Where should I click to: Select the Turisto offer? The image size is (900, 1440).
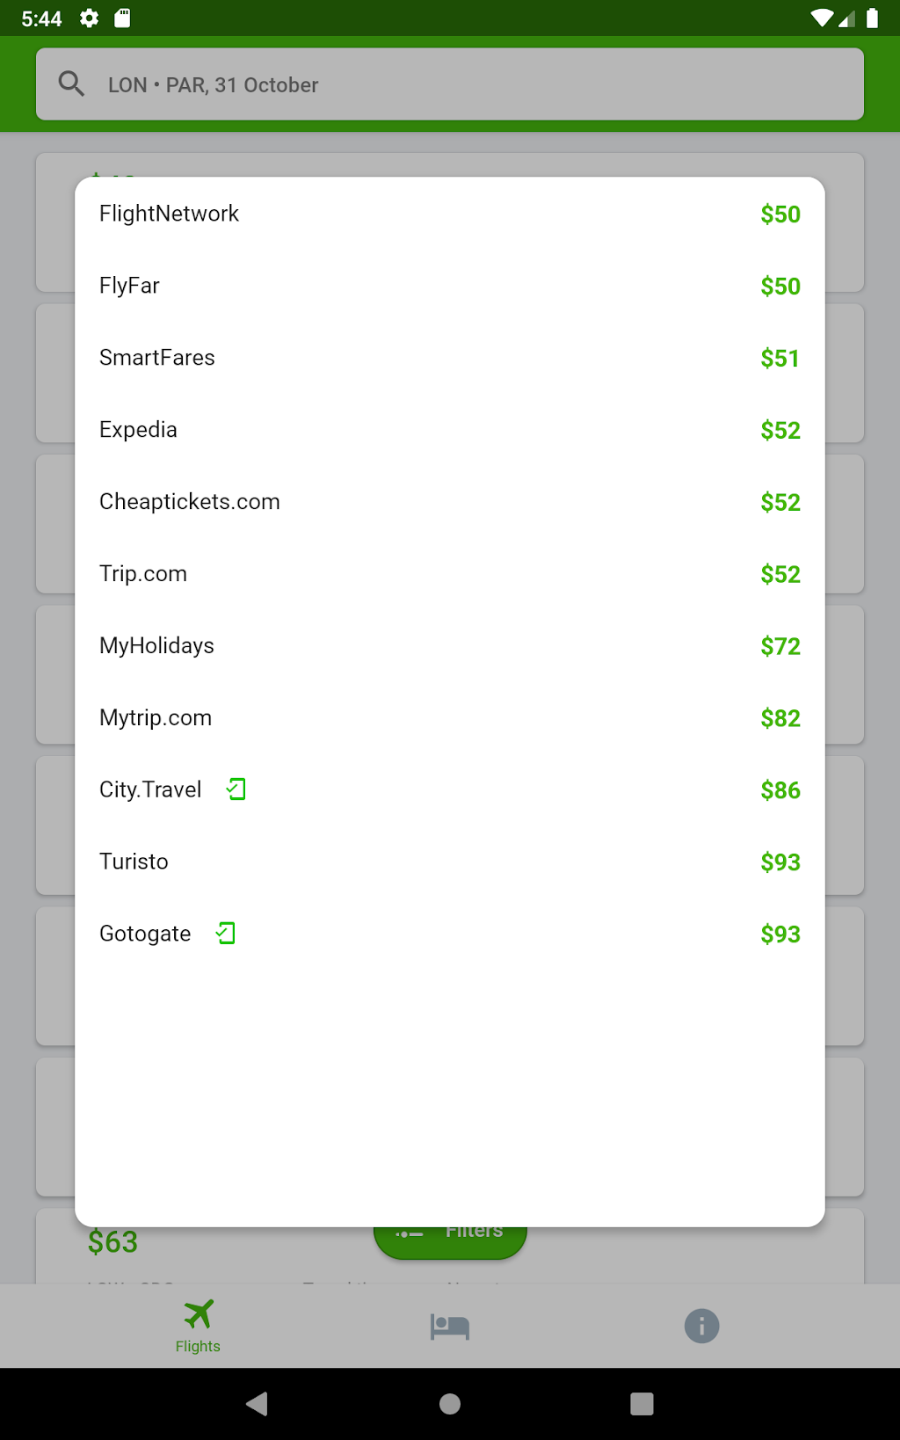point(449,862)
